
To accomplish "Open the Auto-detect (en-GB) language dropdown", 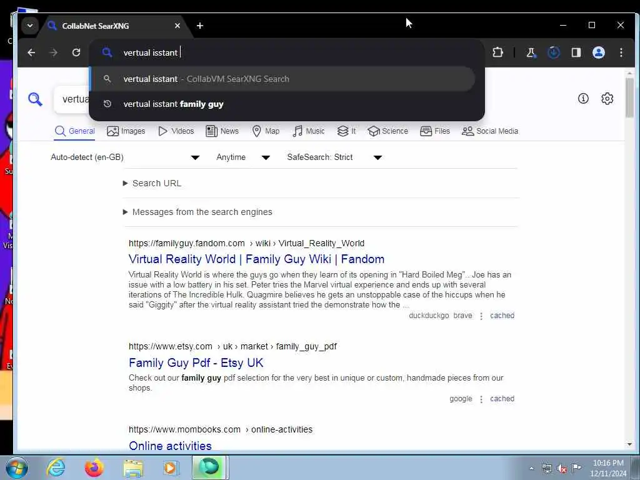I will (125, 157).
